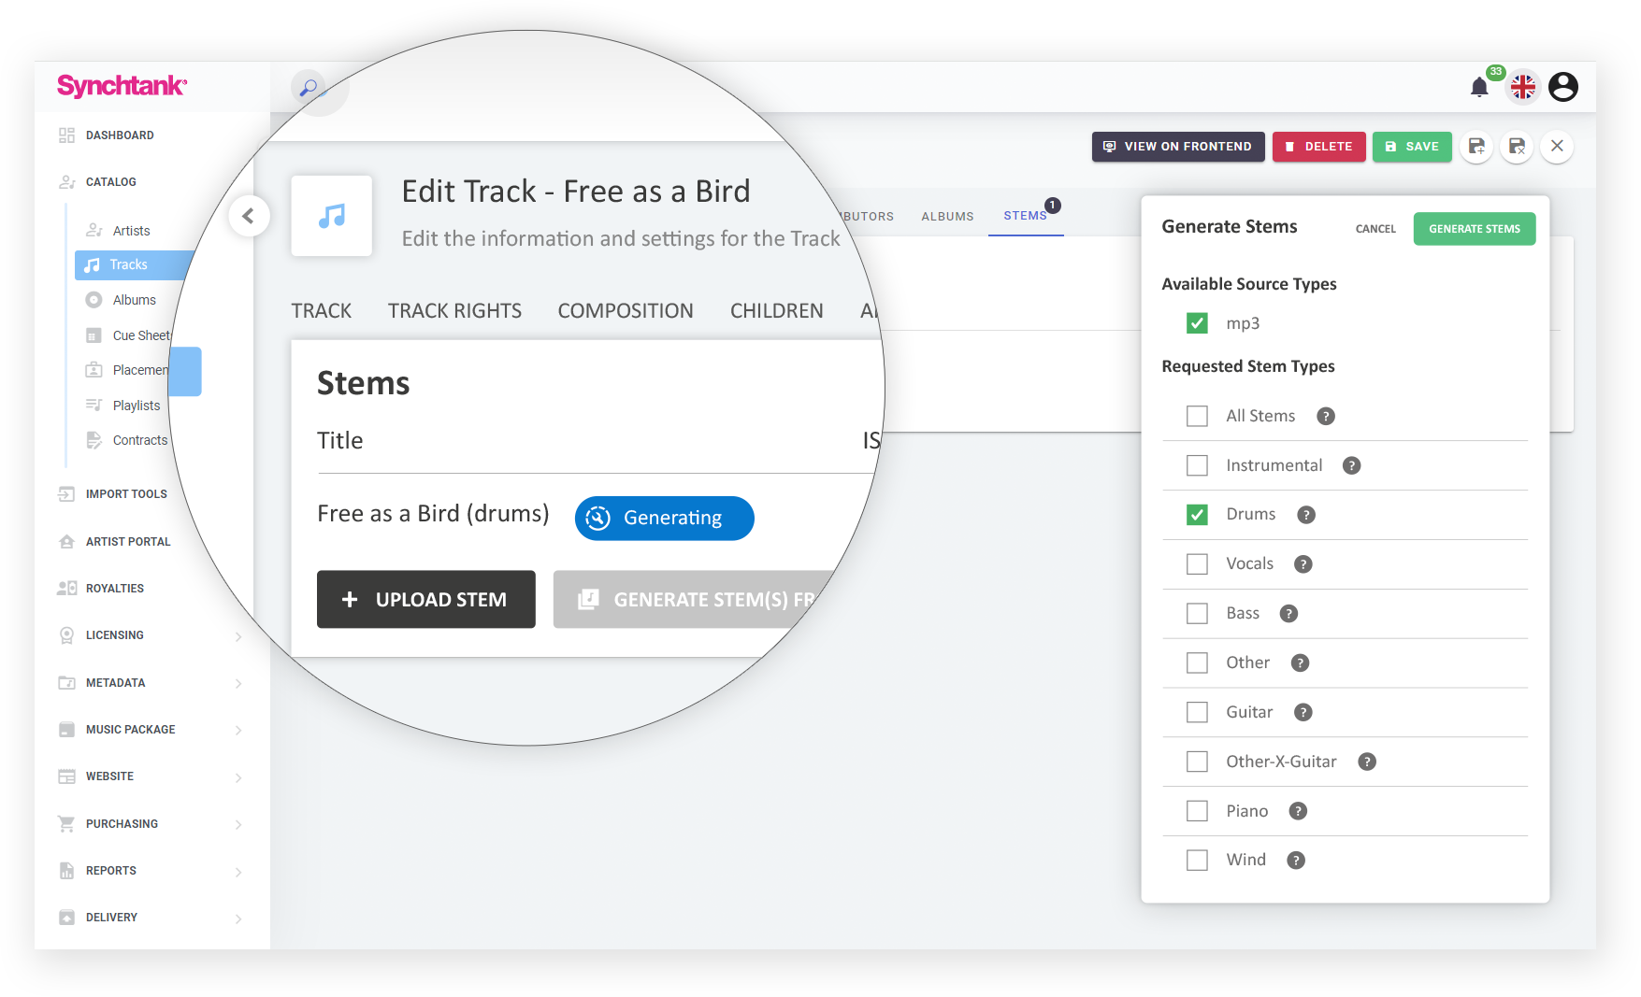Open the notifications bell

(x=1479, y=88)
